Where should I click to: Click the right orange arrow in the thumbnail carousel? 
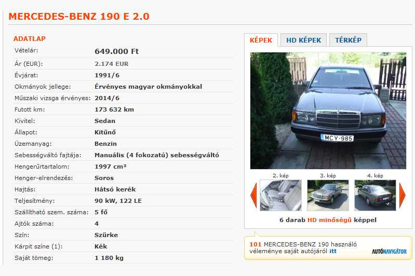pos(403,195)
